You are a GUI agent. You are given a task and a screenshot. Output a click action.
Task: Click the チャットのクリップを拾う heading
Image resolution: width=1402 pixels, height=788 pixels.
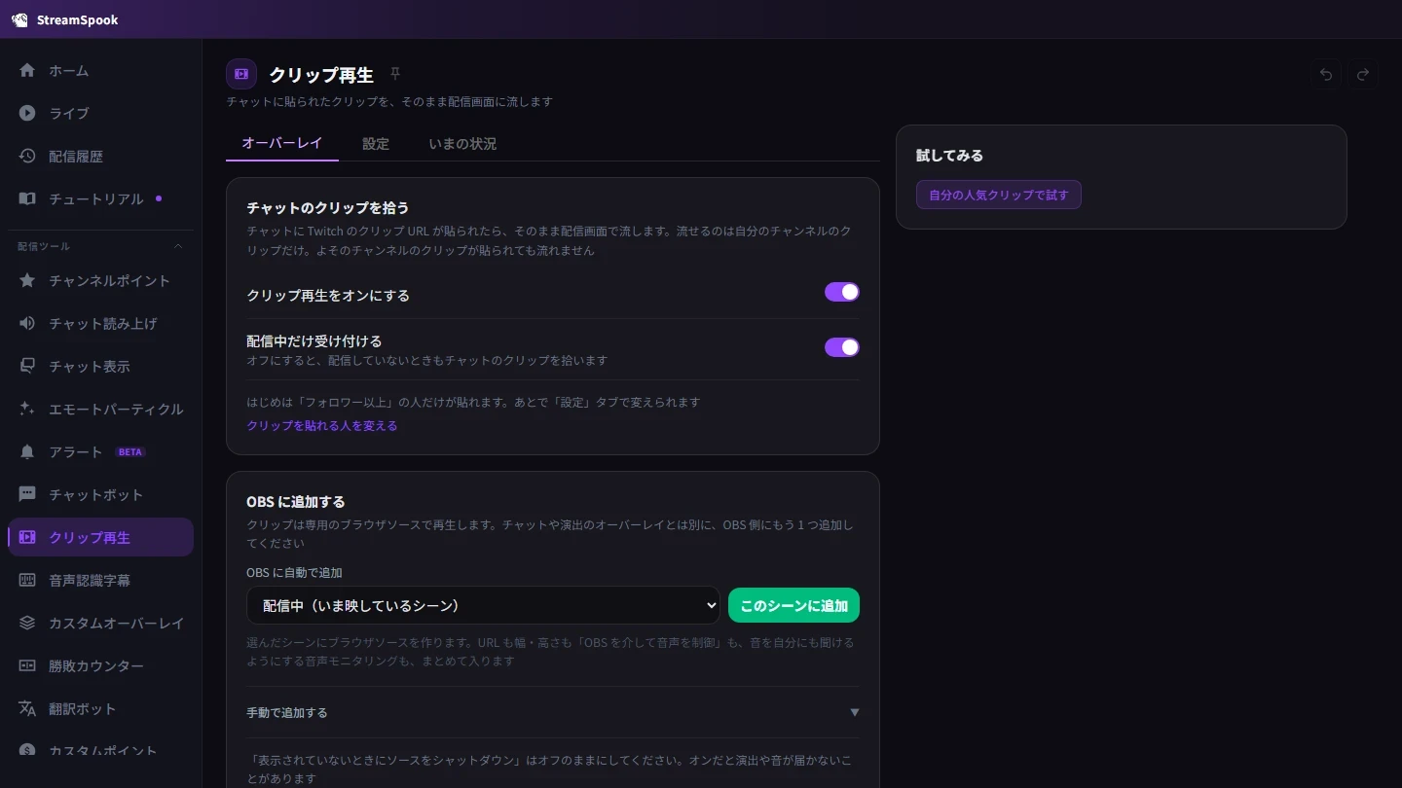coord(328,207)
